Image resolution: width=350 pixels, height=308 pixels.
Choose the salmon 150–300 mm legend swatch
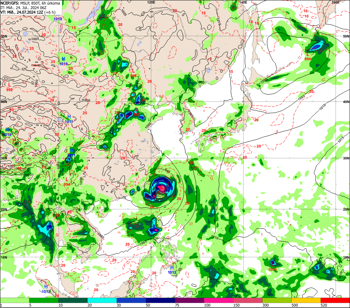tap(248, 300)
